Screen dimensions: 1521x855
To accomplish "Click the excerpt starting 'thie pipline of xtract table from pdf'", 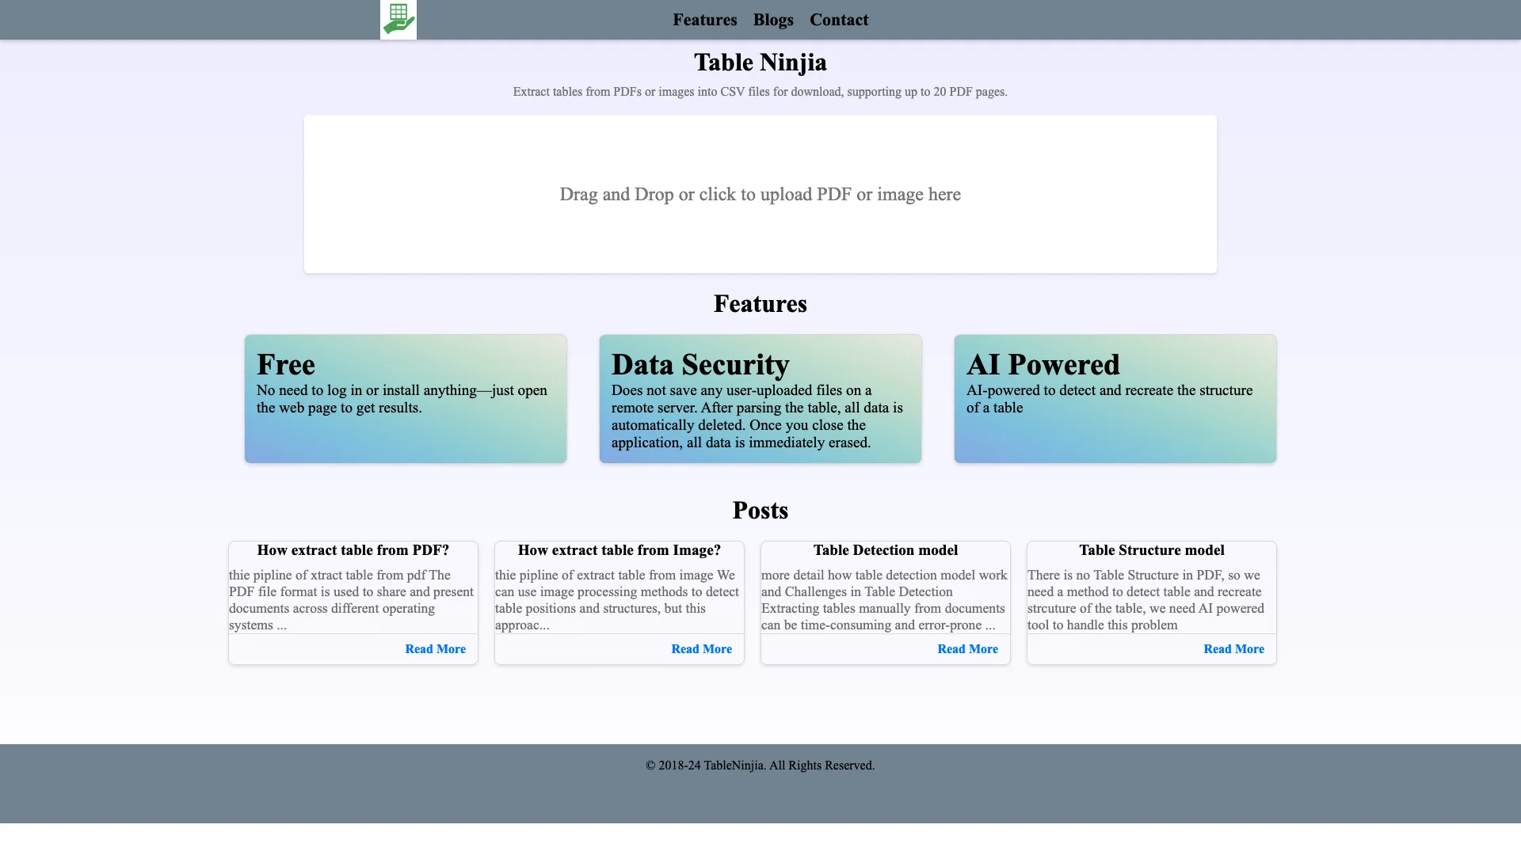I will 352,600.
